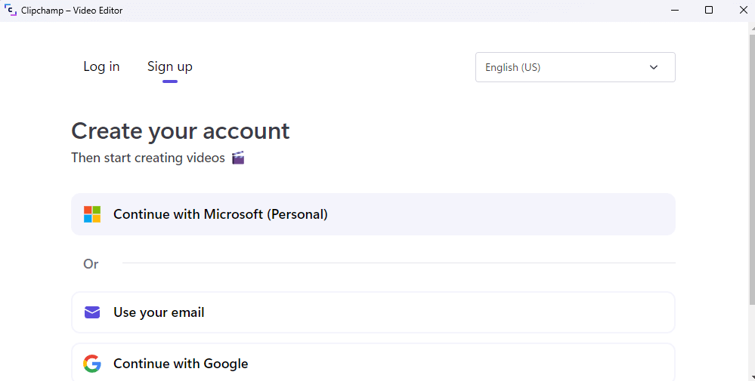This screenshot has width=755, height=381.
Task: Switch to the Log in tab
Action: (101, 66)
